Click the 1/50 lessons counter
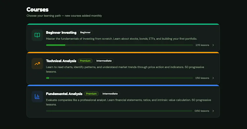The image size is (247, 129). pyautogui.click(x=202, y=78)
